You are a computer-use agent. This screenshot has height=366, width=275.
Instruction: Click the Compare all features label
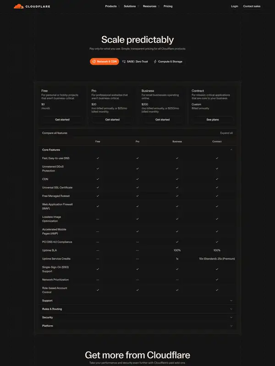pos(55,133)
